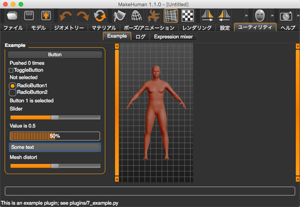Click the Reset circular arrows icon

[x=100, y=15]
